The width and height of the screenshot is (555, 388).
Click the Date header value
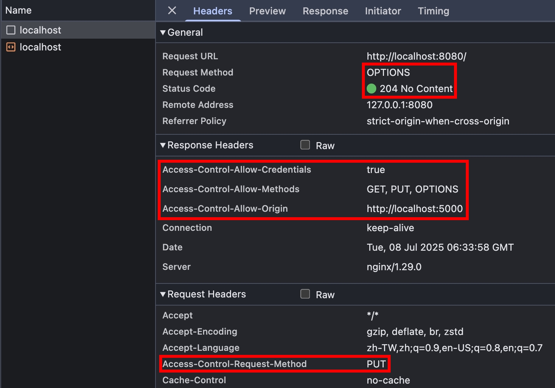440,247
